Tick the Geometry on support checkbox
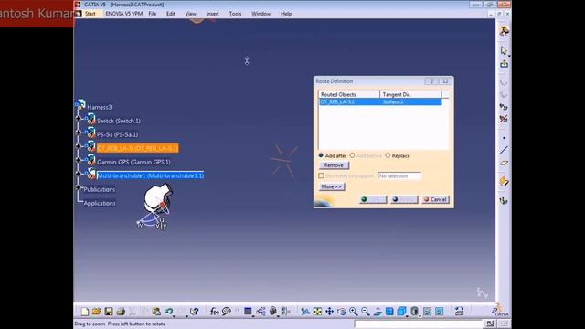 (x=321, y=175)
